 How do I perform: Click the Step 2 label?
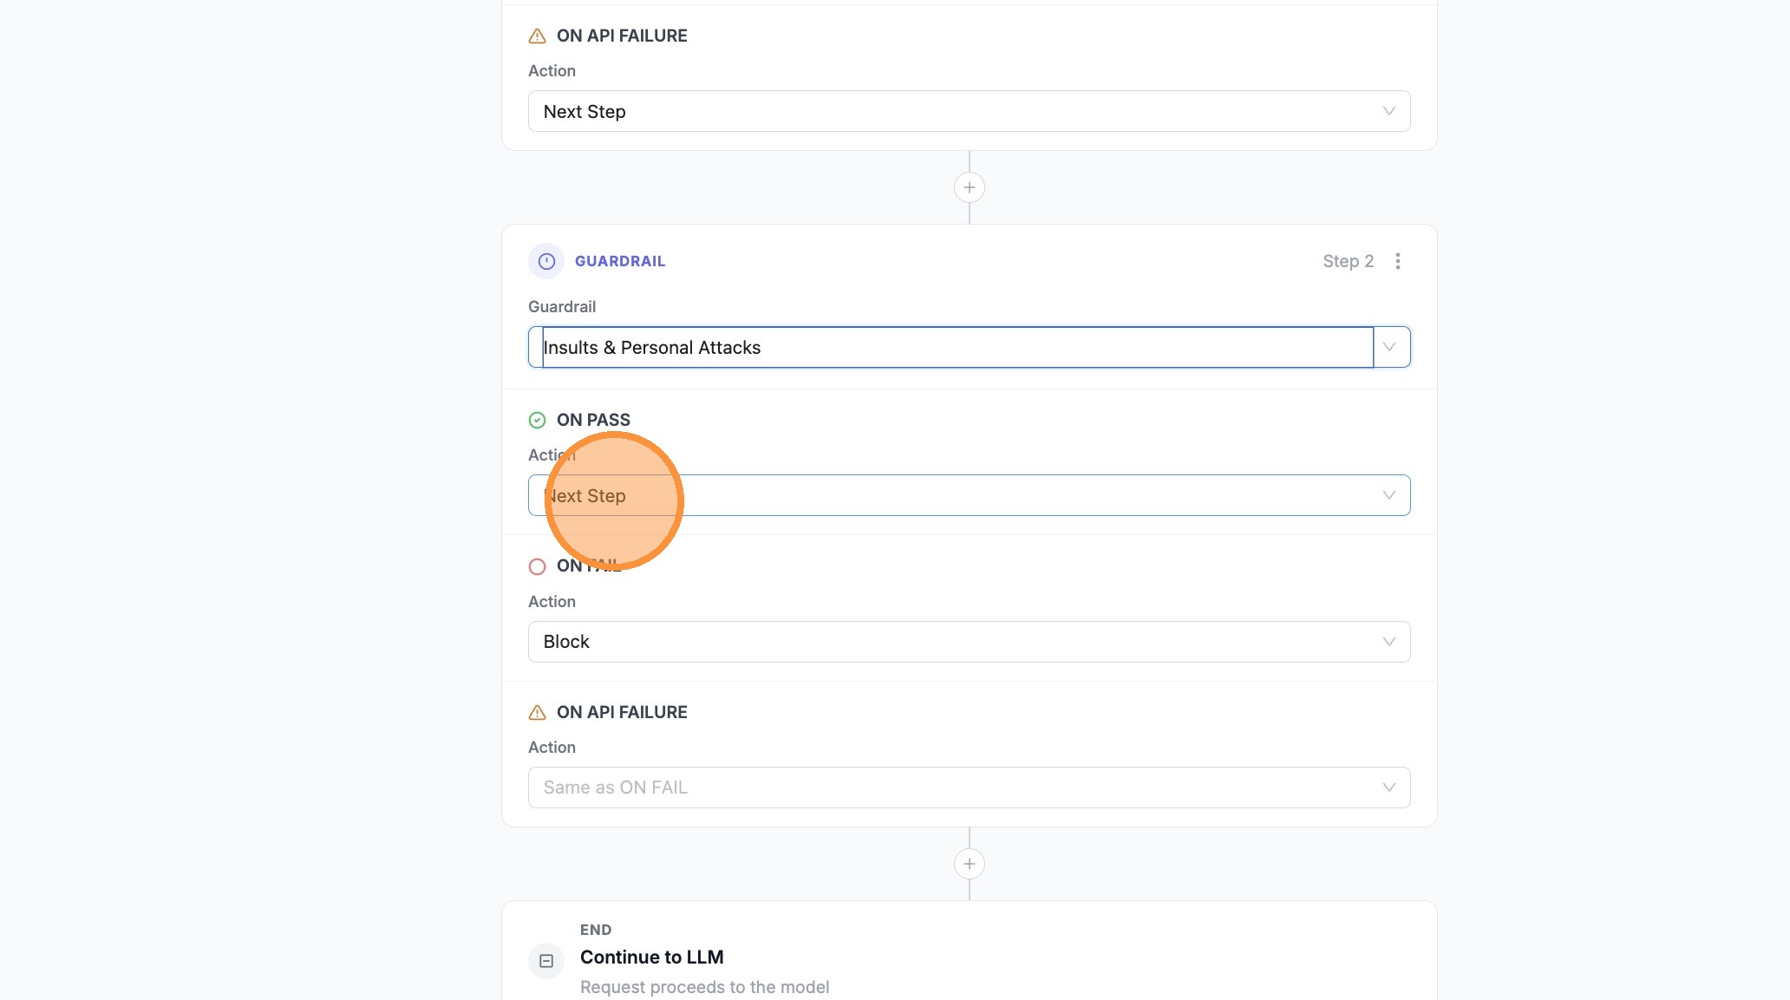click(x=1347, y=260)
